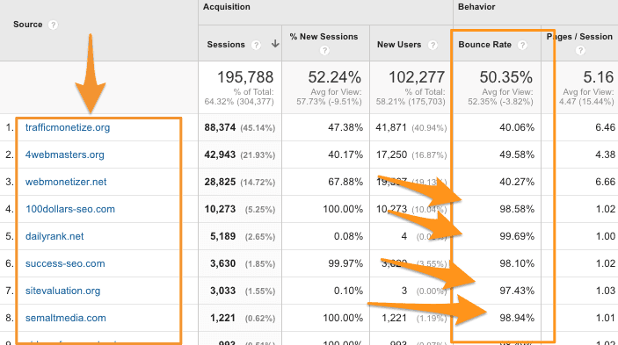Screen dimensions: 618x345
Task: Open sitevaluation.org source link
Action: click(x=62, y=291)
